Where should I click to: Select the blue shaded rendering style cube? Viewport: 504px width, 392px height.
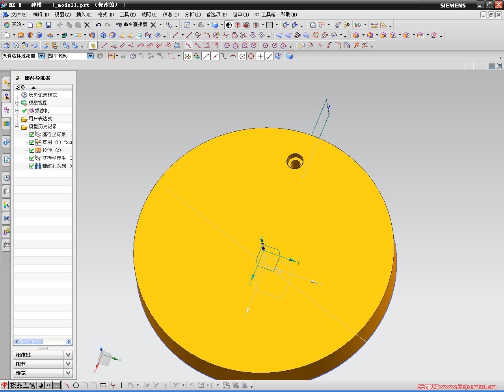(215, 24)
